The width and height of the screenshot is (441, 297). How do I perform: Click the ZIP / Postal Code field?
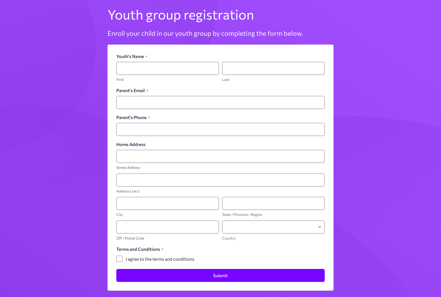pos(167,227)
